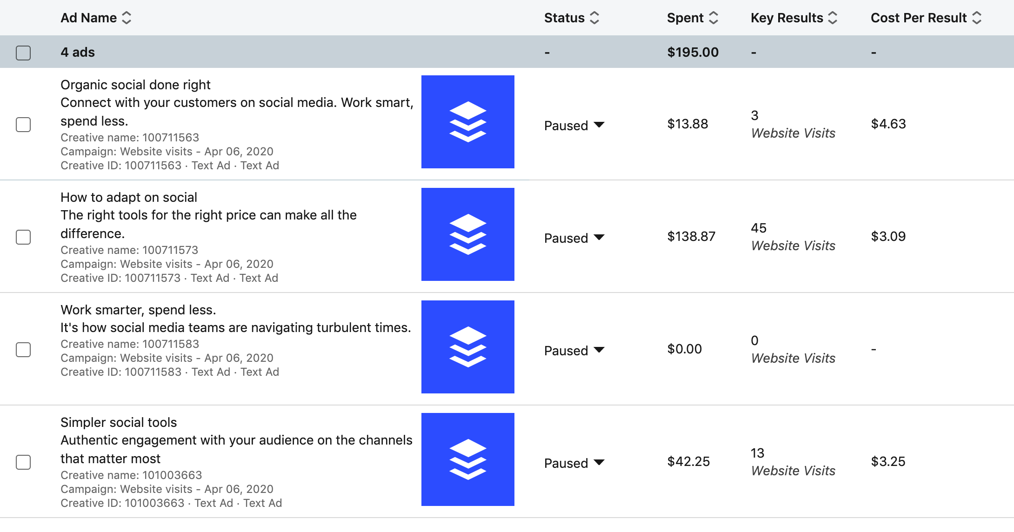Click 'Simpler social tools' ad title
This screenshot has height=532, width=1014.
pos(119,422)
